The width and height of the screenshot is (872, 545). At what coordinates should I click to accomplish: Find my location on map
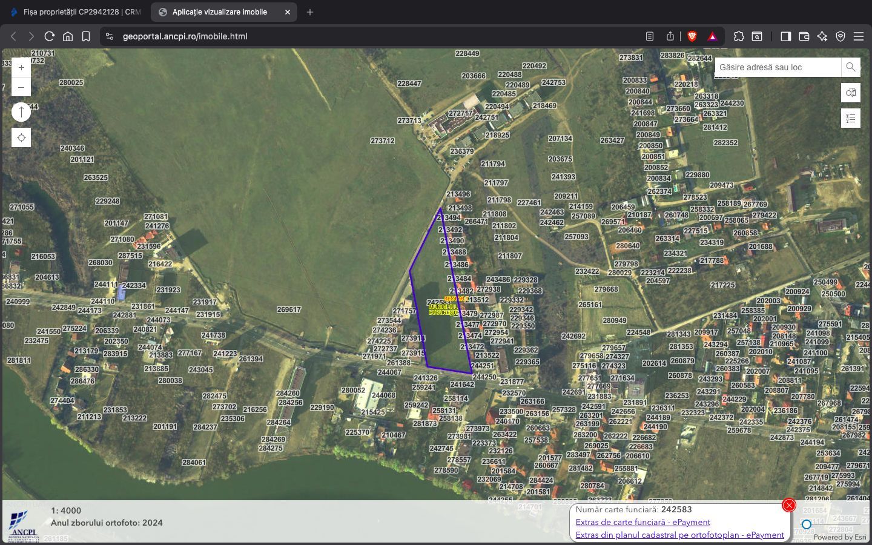pos(21,138)
